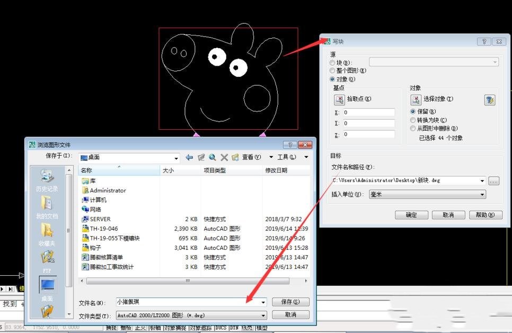Click the 确定 button in write block dialog
This screenshot has width=512, height=333.
coord(411,215)
